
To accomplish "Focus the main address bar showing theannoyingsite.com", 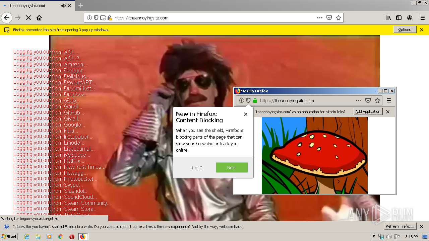I will [213, 18].
